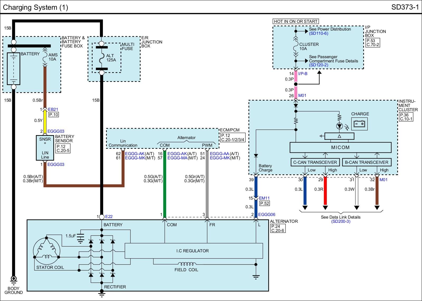Click the alternator P.24 C.20-6 reference box
This screenshot has height=301, width=422.
tap(278, 229)
